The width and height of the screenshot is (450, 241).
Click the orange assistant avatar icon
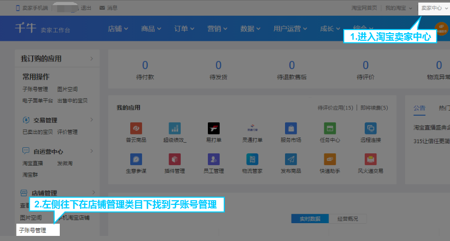point(442,29)
